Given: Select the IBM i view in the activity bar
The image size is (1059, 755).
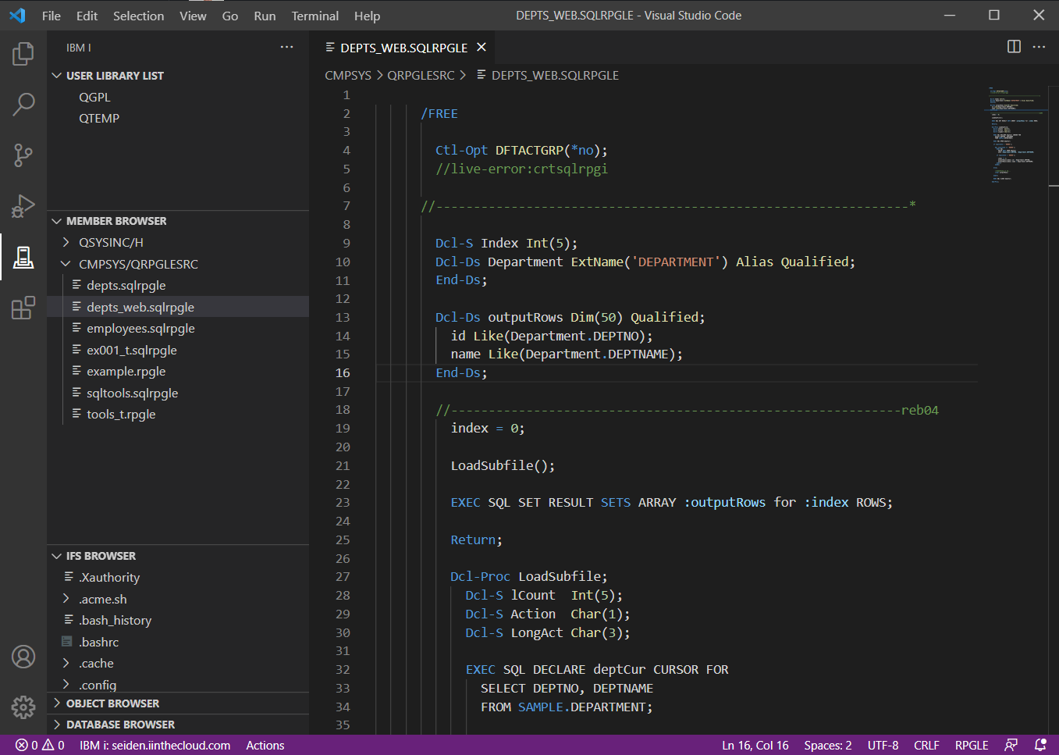Looking at the screenshot, I should pos(23,257).
